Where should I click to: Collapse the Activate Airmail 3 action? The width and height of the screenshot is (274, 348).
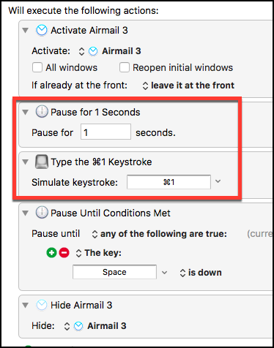26,31
